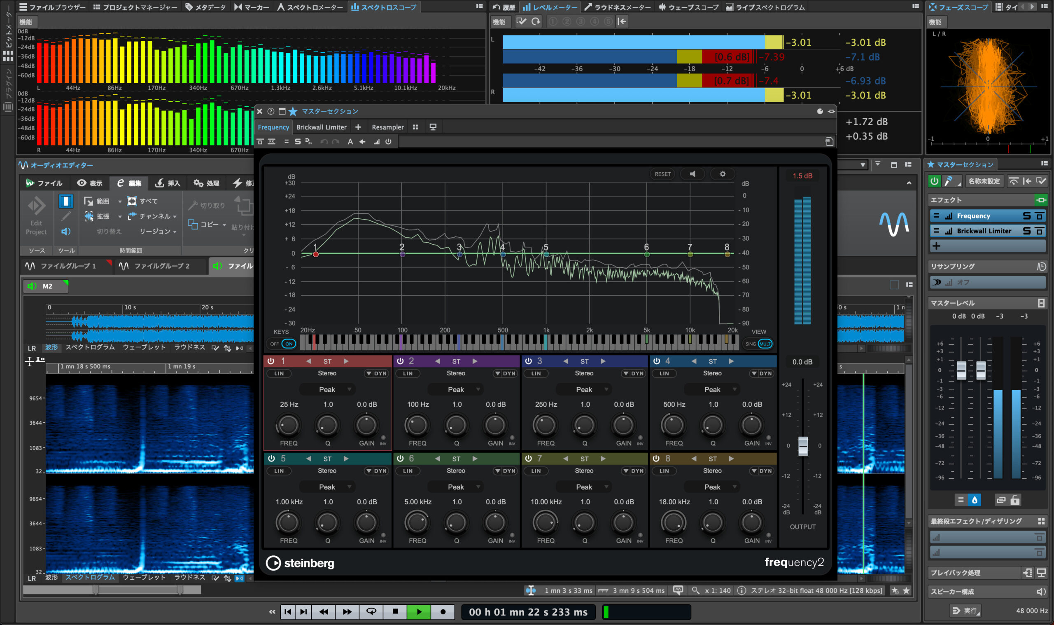Select the range tool icon in ツール
This screenshot has width=1054, height=625.
coord(65,201)
